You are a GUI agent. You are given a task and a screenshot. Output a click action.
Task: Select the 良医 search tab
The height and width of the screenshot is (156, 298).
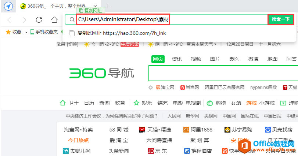point(234,59)
